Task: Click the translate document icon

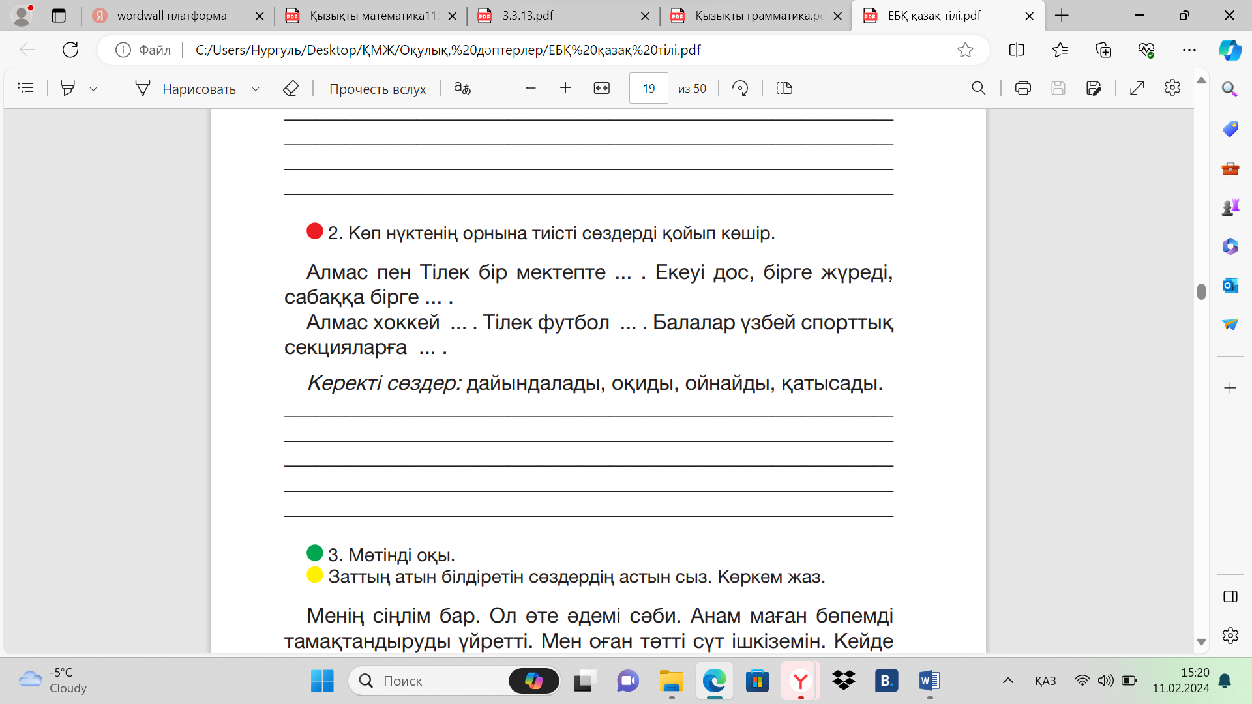Action: coord(462,88)
